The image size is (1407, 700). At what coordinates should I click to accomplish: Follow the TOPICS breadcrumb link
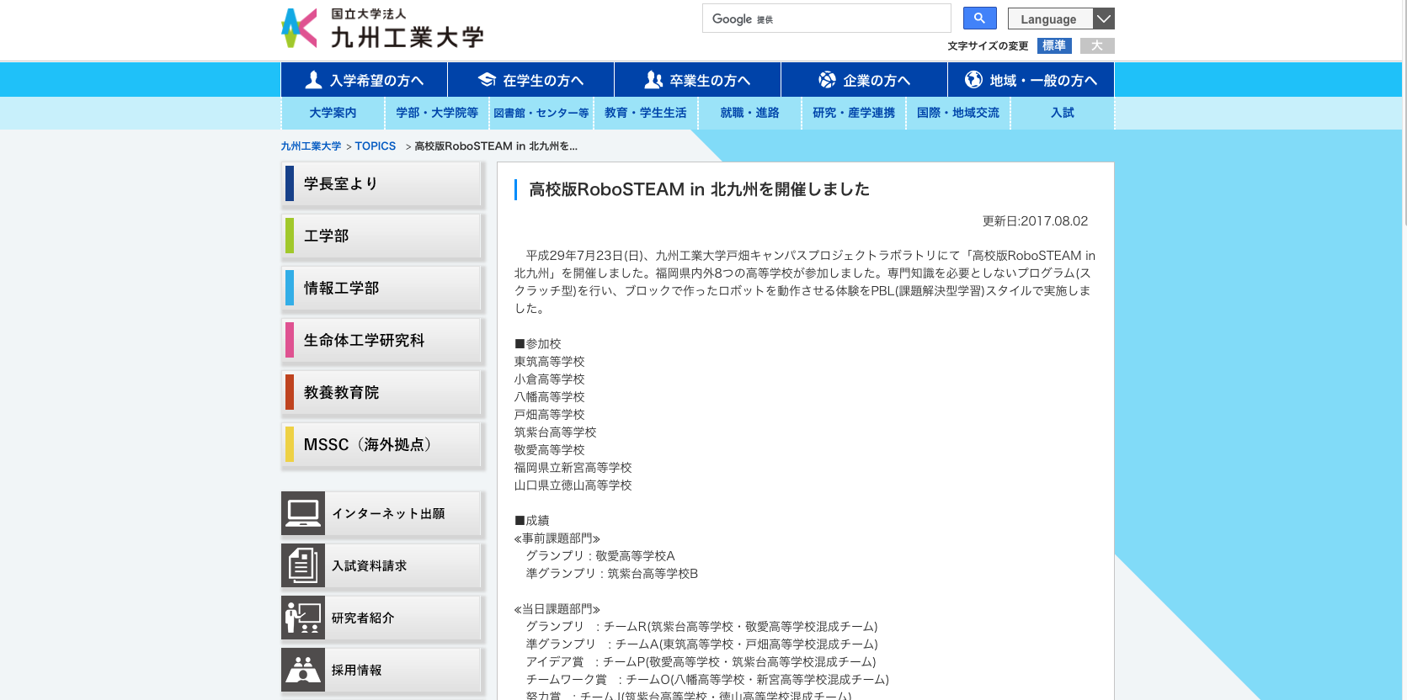pyautogui.click(x=375, y=146)
